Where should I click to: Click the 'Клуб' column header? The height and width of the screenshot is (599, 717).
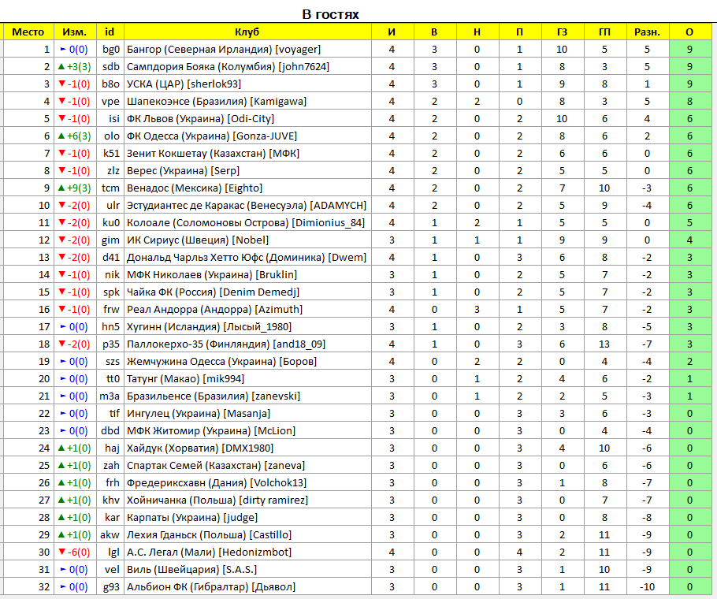tap(247, 32)
